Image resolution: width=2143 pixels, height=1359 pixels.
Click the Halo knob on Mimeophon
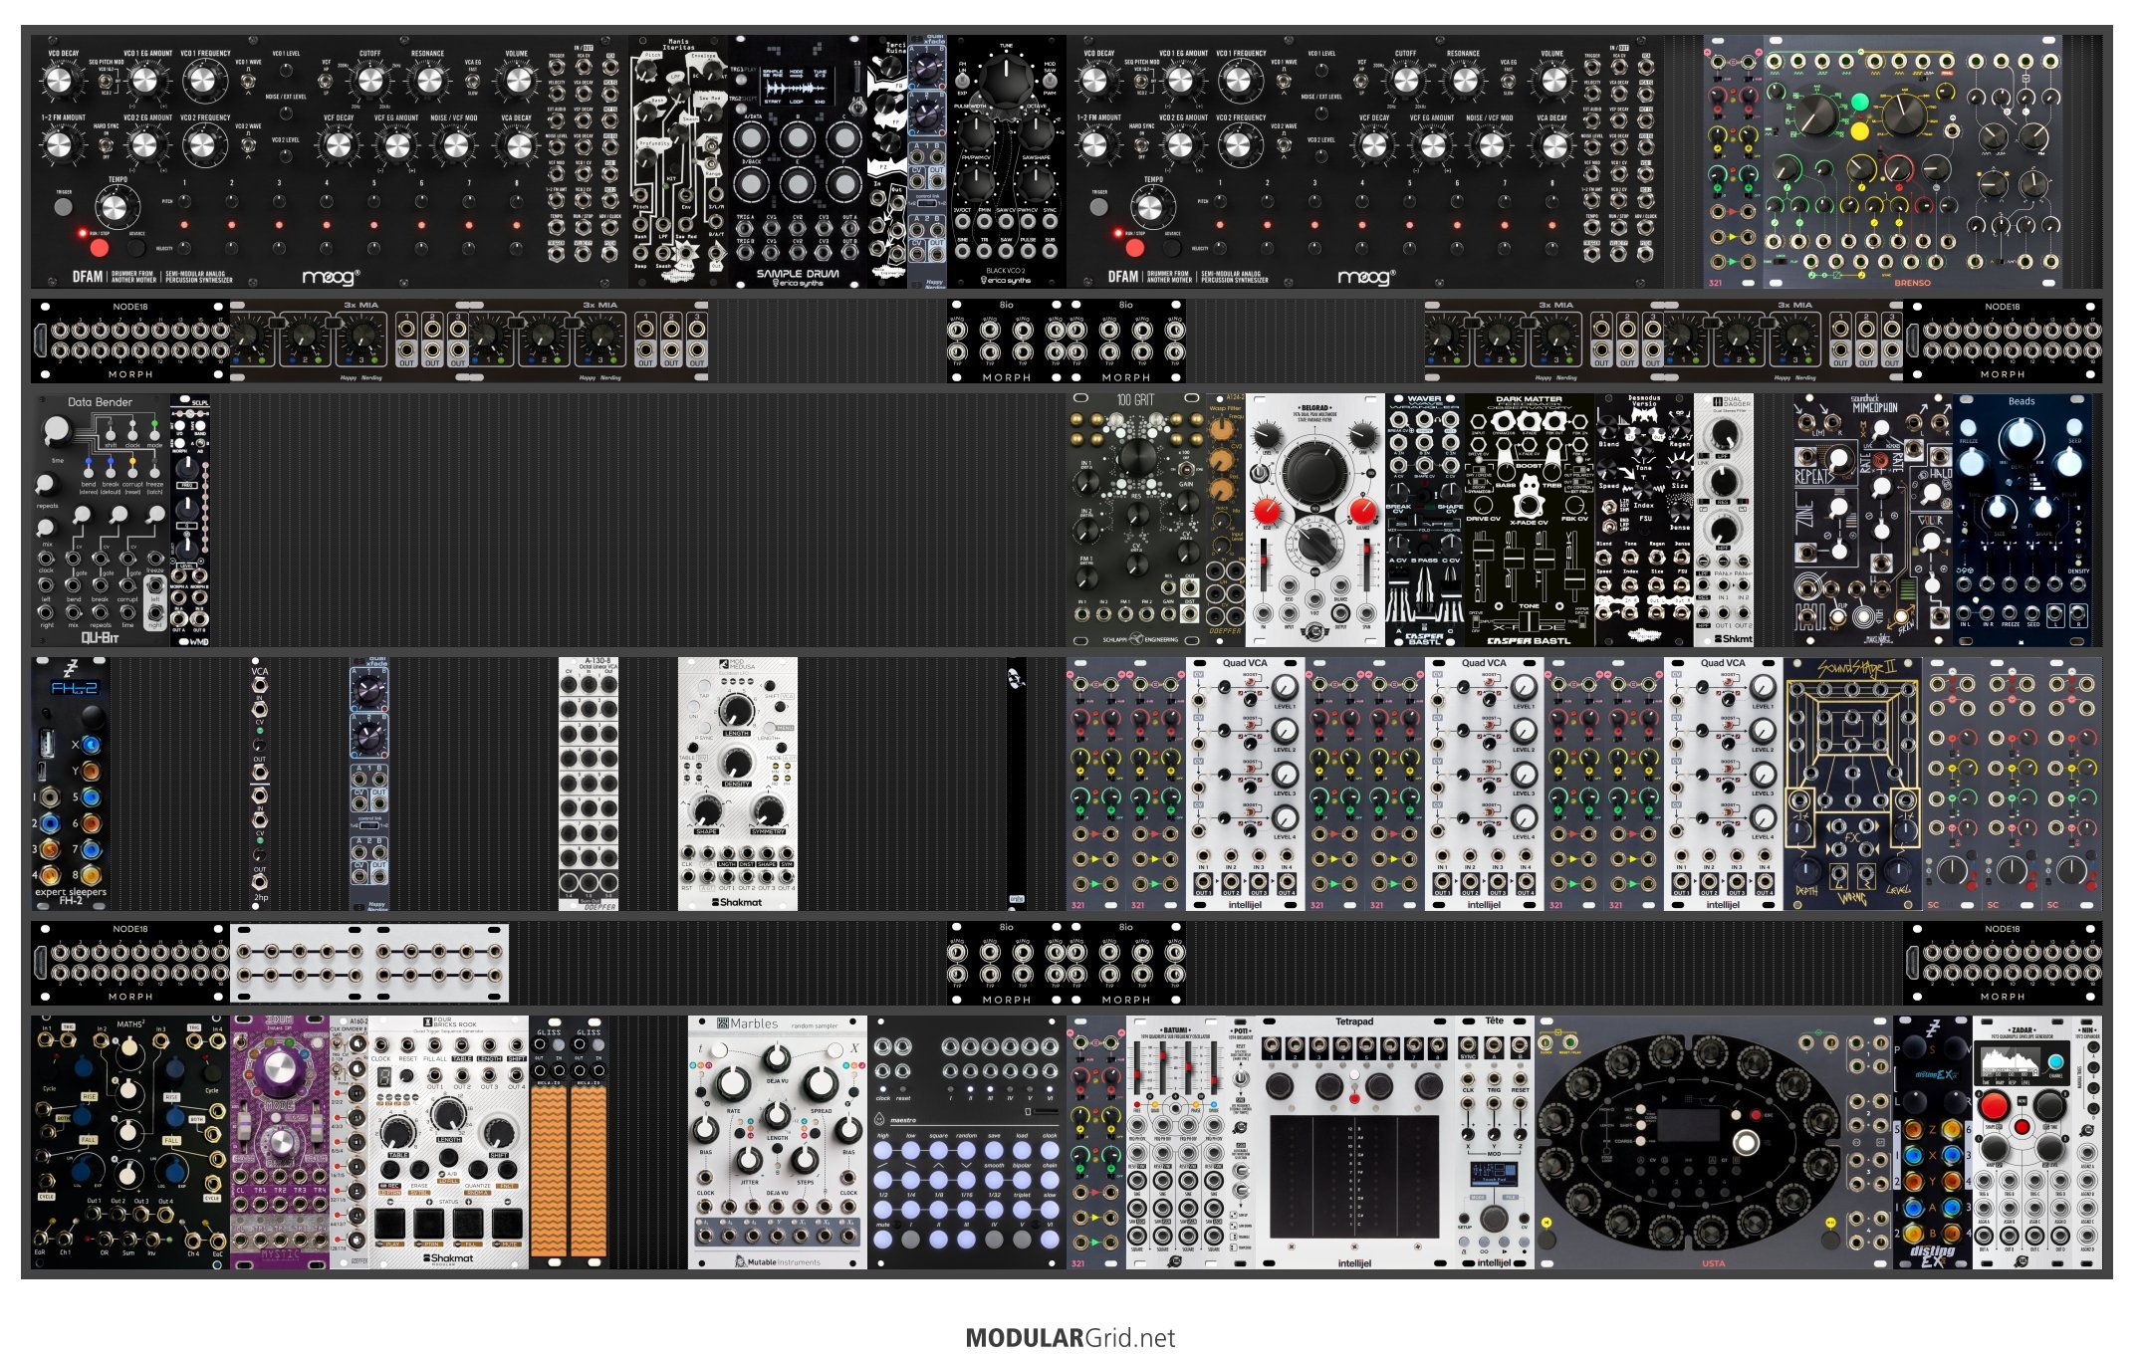click(1932, 493)
